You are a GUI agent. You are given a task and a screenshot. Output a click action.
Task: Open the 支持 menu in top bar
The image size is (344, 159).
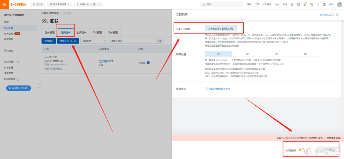285,4
